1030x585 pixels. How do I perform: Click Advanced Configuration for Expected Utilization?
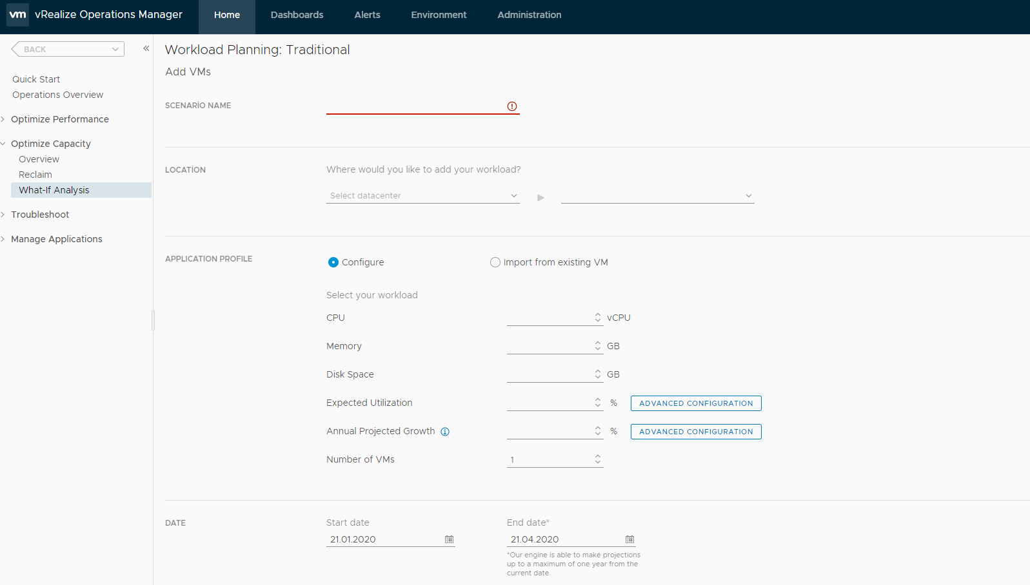pos(695,403)
